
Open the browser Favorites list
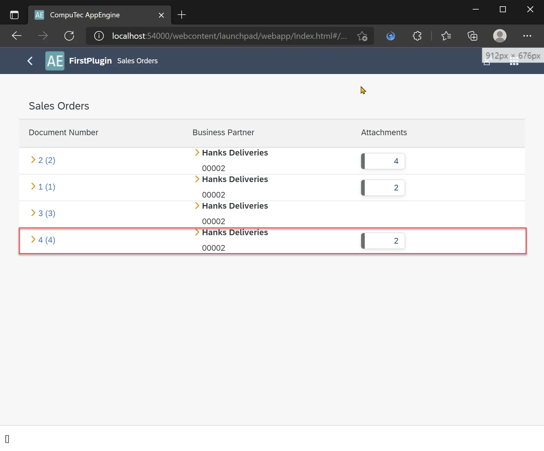tap(446, 36)
